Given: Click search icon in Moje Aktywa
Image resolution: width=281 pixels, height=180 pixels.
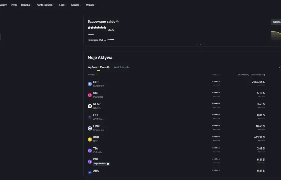Looking at the screenshot, I should [280, 67].
